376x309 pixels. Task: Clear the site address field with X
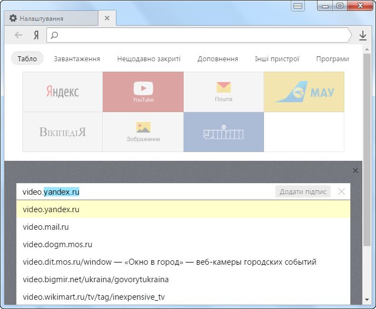[342, 191]
